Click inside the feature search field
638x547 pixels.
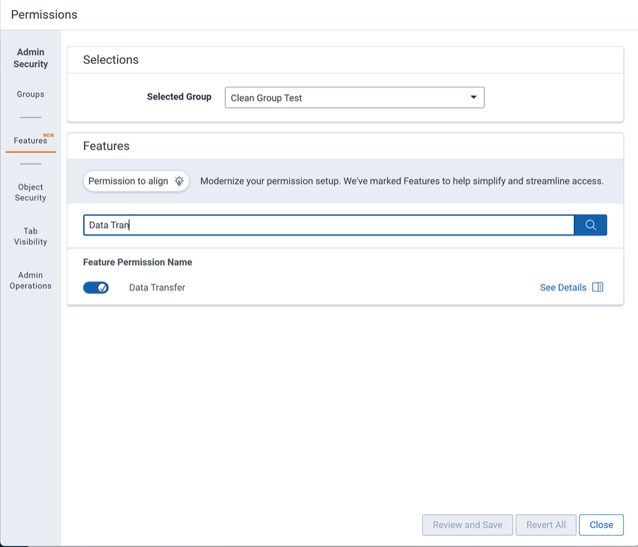320,224
